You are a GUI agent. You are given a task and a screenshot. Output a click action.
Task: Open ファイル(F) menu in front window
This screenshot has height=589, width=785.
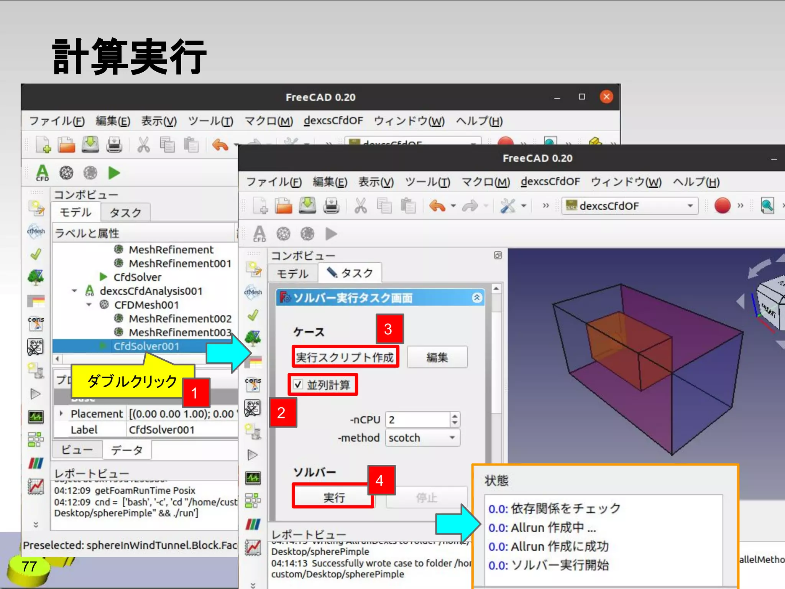pyautogui.click(x=274, y=182)
